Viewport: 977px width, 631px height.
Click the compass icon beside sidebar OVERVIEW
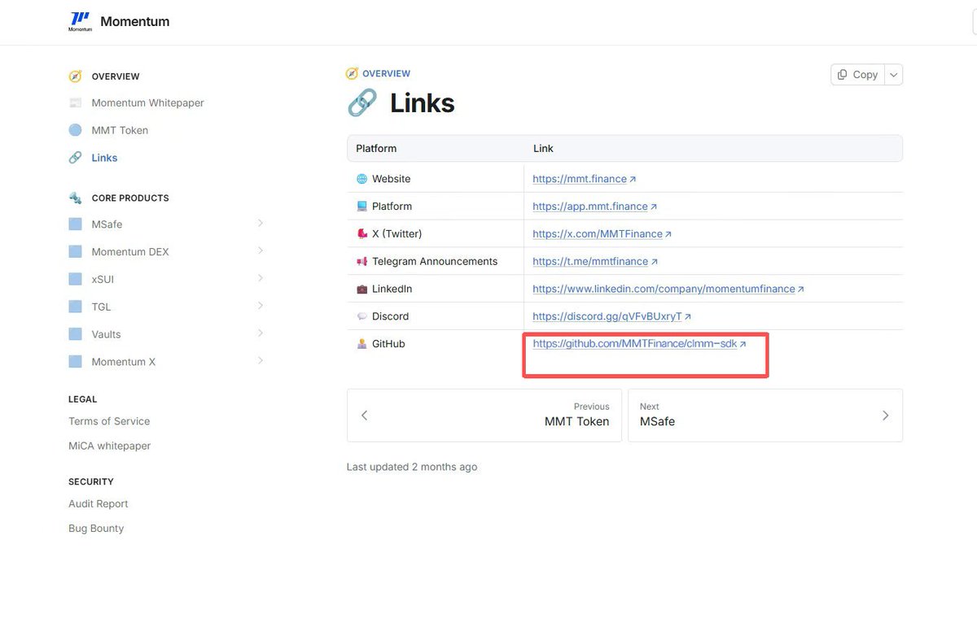[75, 76]
